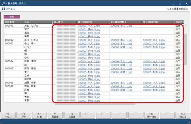The width and height of the screenshot is (191, 124).
Task: Open link 100001_扶02_0.jpg
Action: coord(89,33)
